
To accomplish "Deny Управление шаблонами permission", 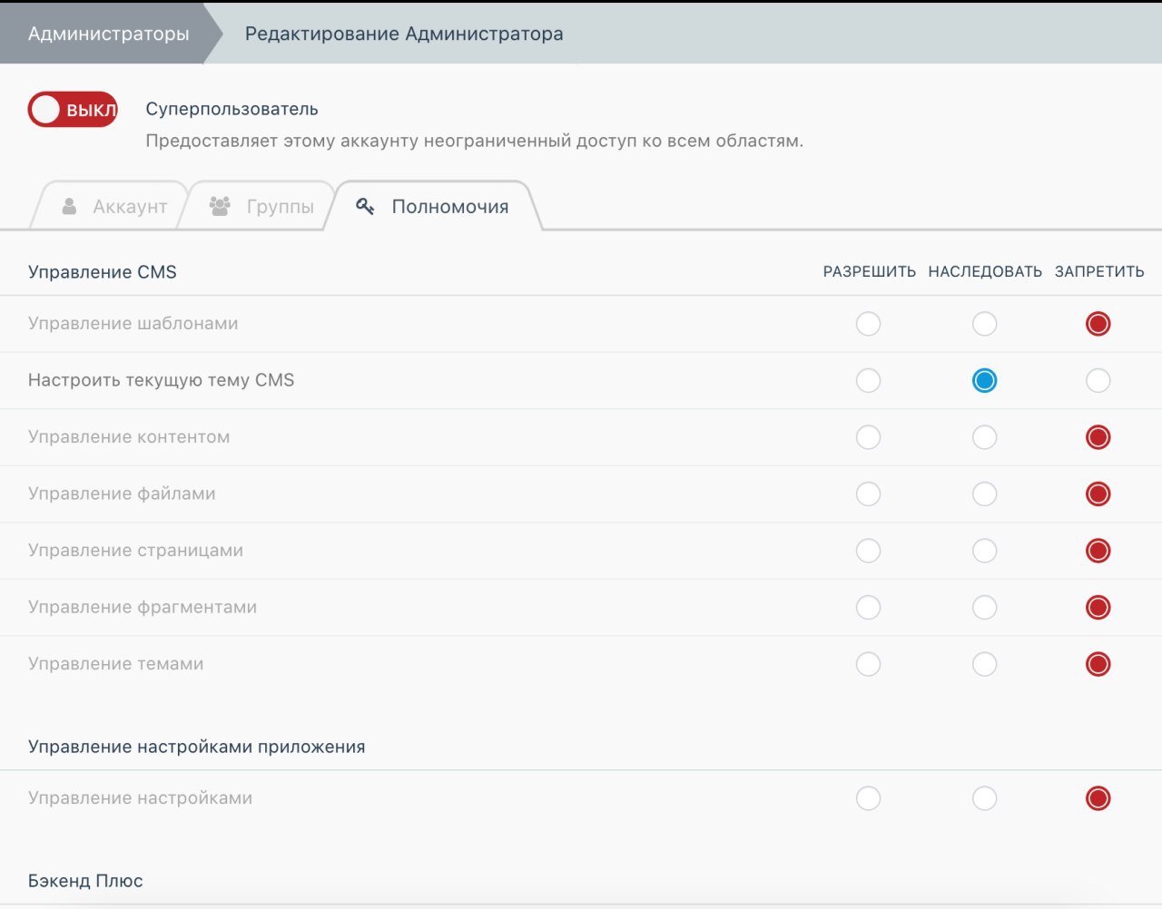I will pyautogui.click(x=1098, y=324).
